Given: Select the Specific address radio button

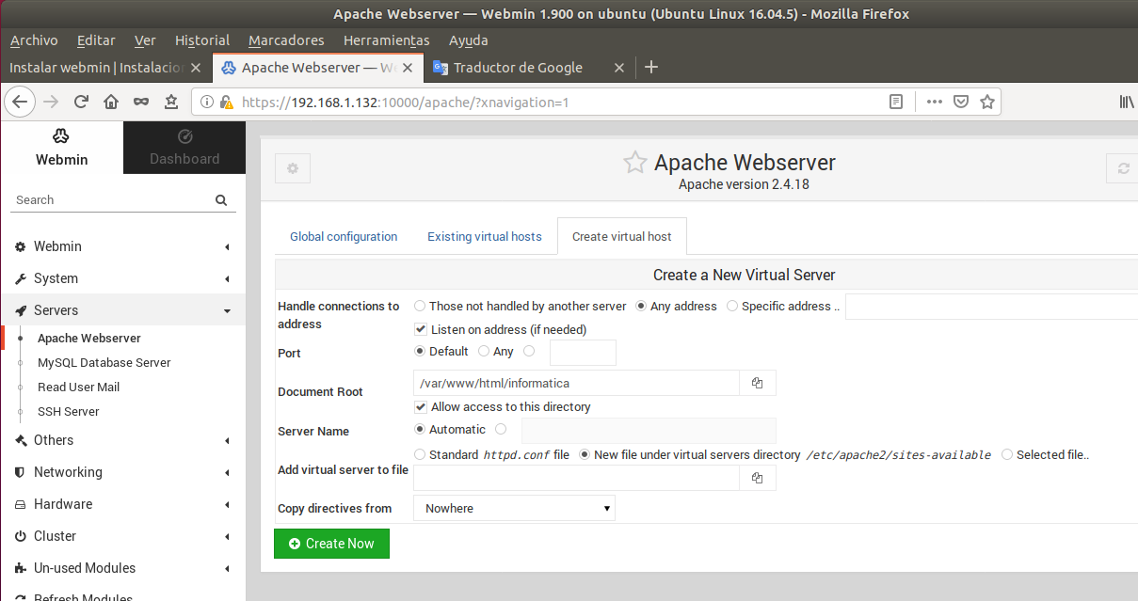Looking at the screenshot, I should tap(732, 307).
